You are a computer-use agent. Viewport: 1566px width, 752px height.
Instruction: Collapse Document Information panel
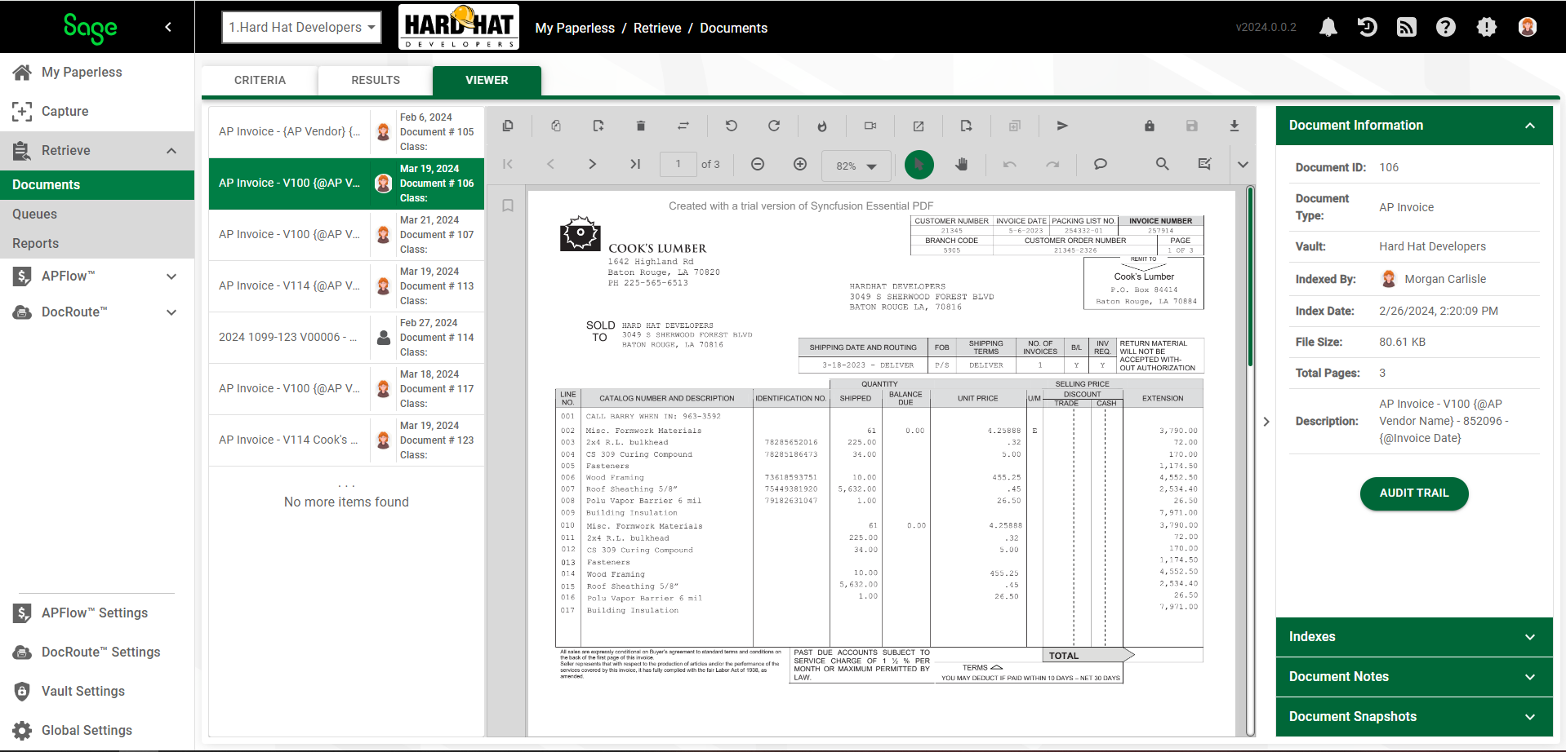click(1530, 126)
